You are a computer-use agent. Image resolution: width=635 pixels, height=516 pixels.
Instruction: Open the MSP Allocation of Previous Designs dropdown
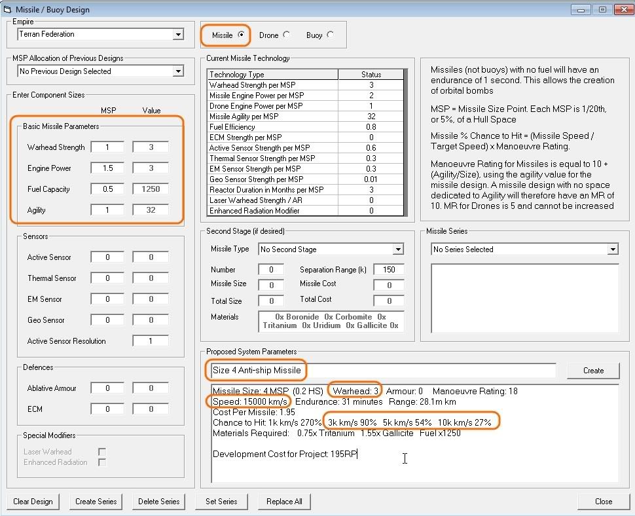tap(101, 71)
